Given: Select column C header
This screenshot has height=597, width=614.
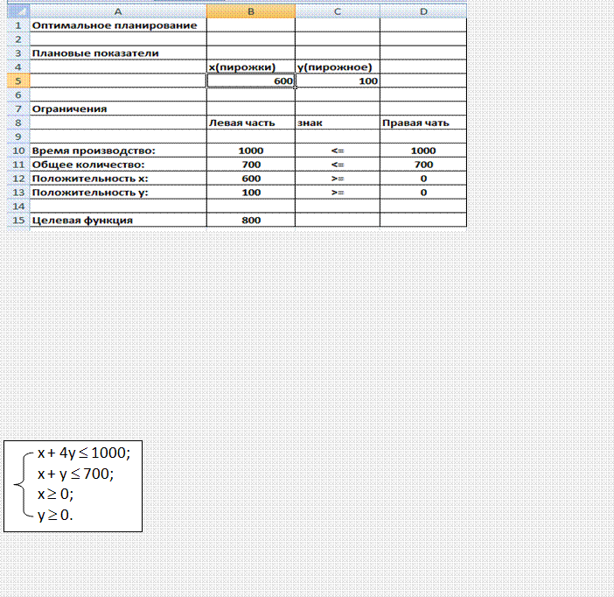Looking at the screenshot, I should click(337, 11).
